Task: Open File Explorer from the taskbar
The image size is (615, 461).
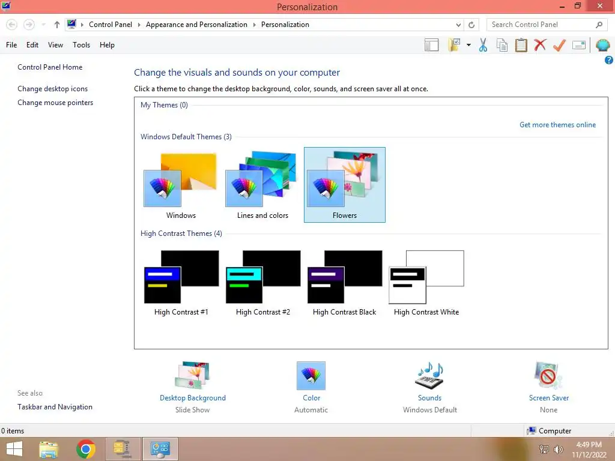Action: tap(49, 449)
